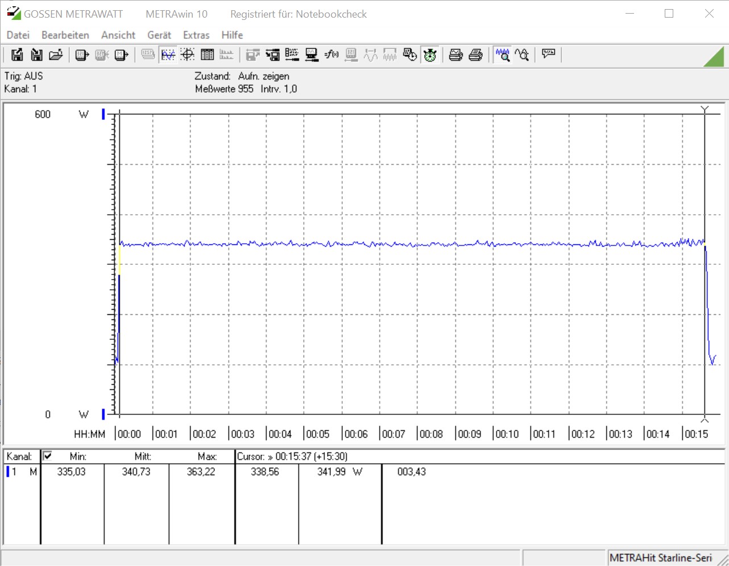The image size is (729, 566).
Task: Click the Min value 335,03
Action: pyautogui.click(x=72, y=472)
